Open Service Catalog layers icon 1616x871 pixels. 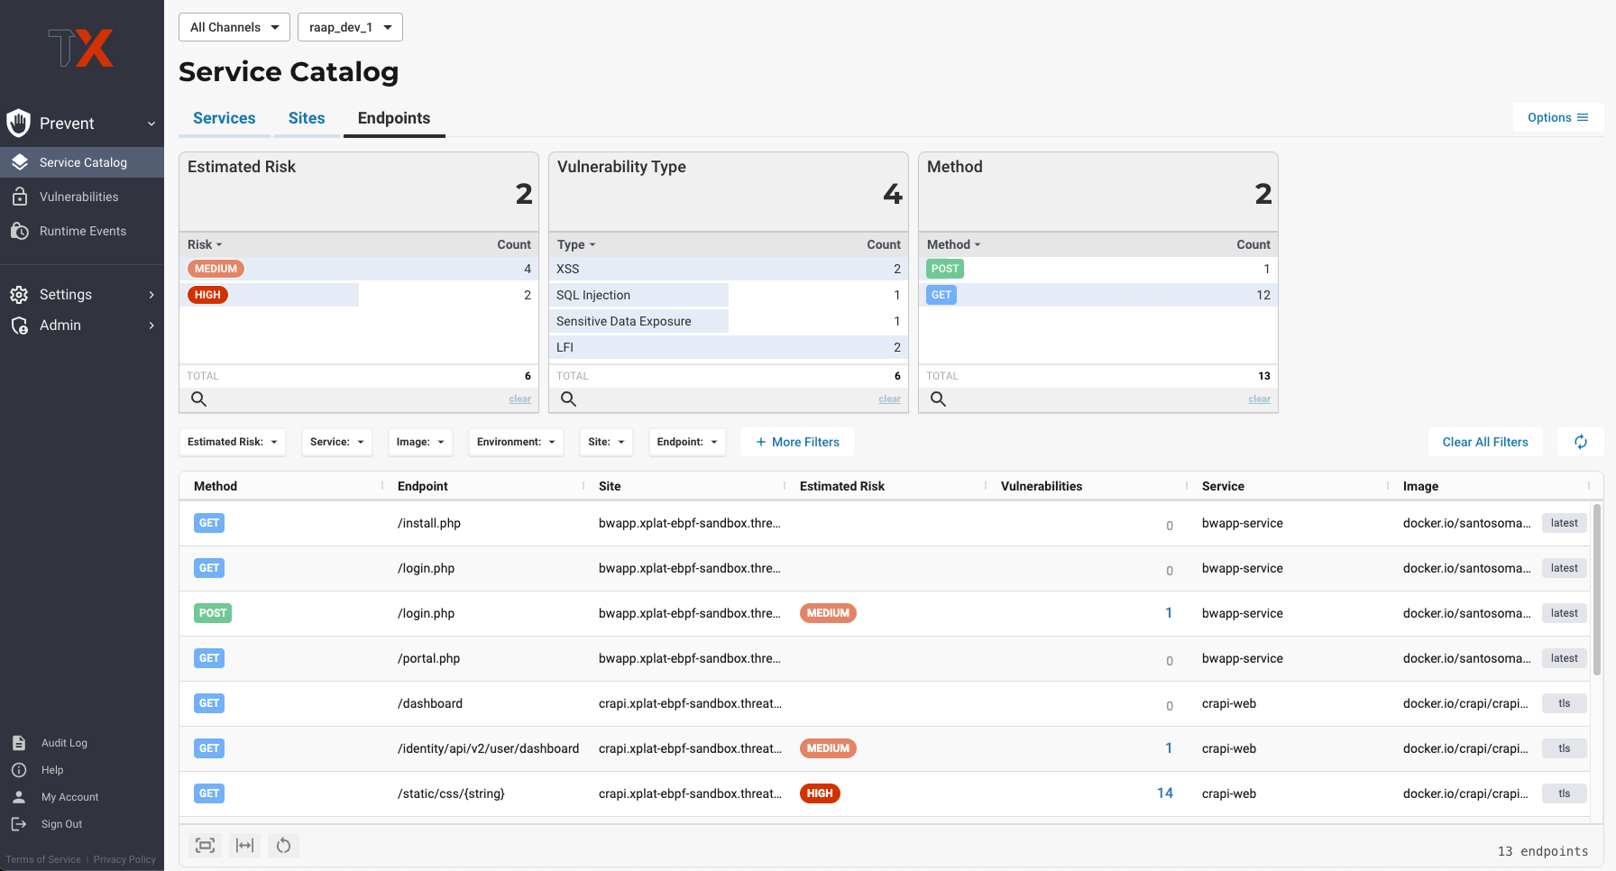coord(20,162)
